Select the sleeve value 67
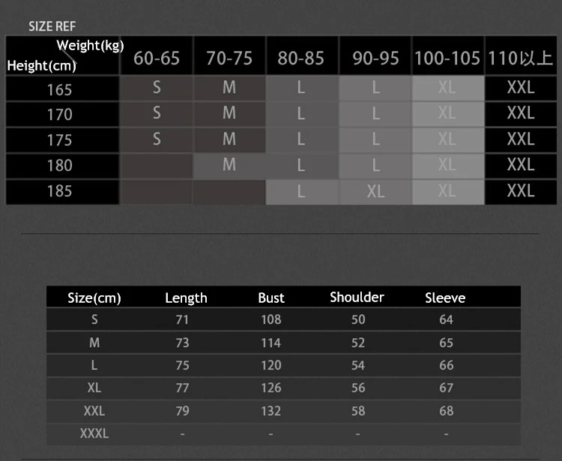562x461 pixels. pos(447,388)
